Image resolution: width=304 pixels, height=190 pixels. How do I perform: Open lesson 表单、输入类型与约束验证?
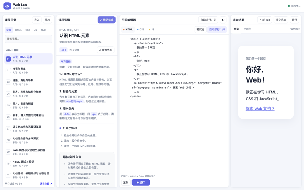tap(28, 117)
